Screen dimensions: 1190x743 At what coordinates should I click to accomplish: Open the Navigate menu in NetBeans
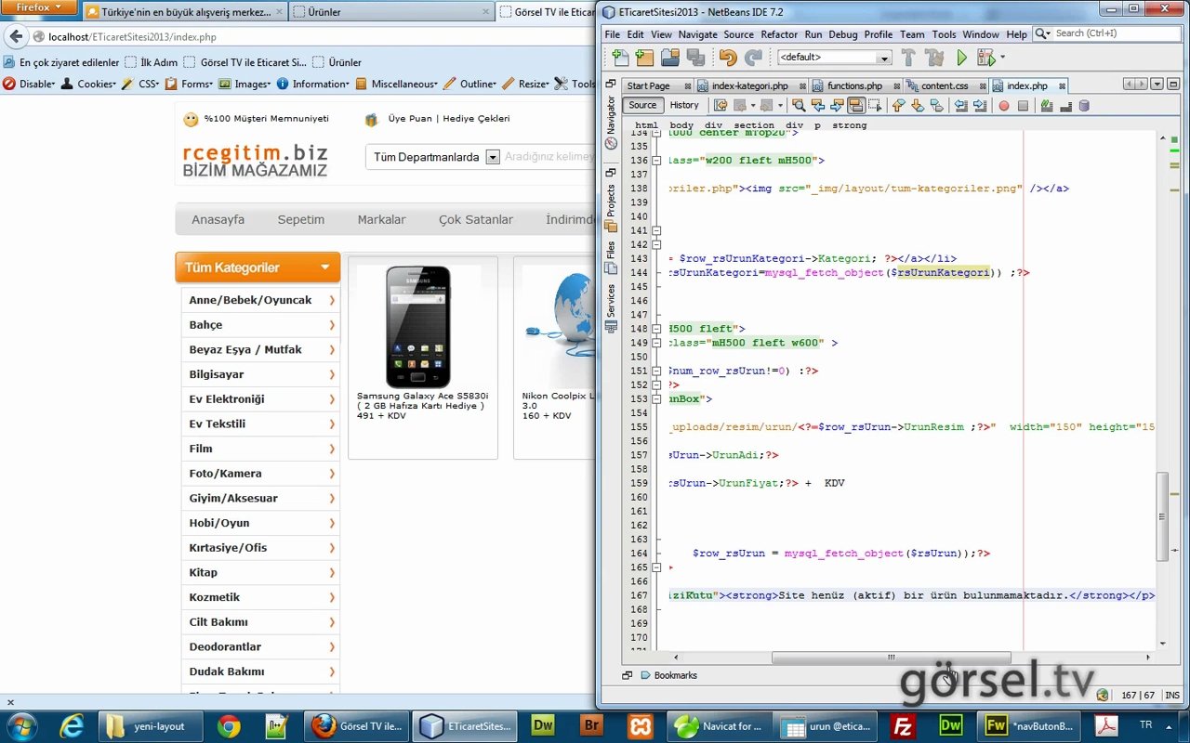[x=697, y=34]
